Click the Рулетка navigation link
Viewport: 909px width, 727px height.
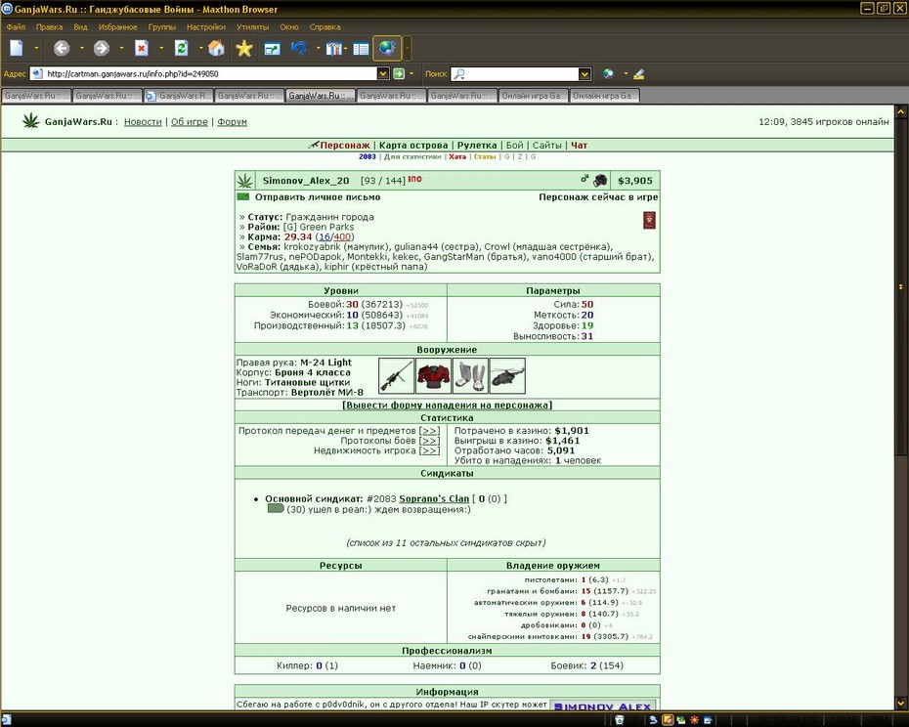pyautogui.click(x=477, y=145)
